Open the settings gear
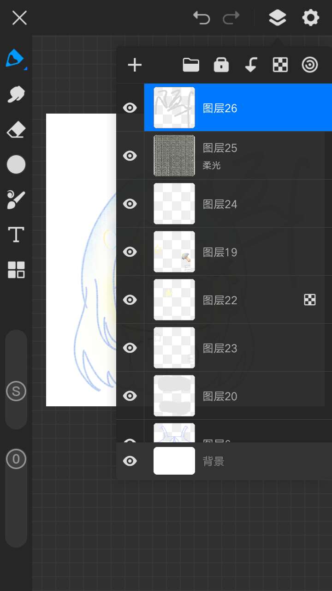Screen dimensions: 332x591 click(310, 18)
